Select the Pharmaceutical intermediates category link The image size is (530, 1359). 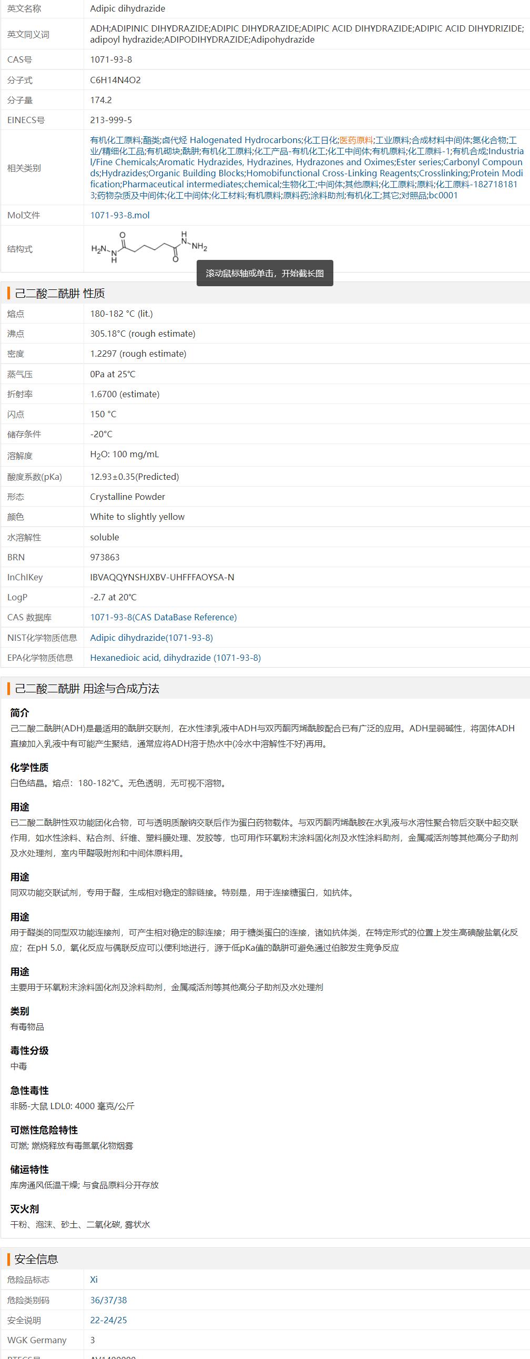[x=182, y=185]
